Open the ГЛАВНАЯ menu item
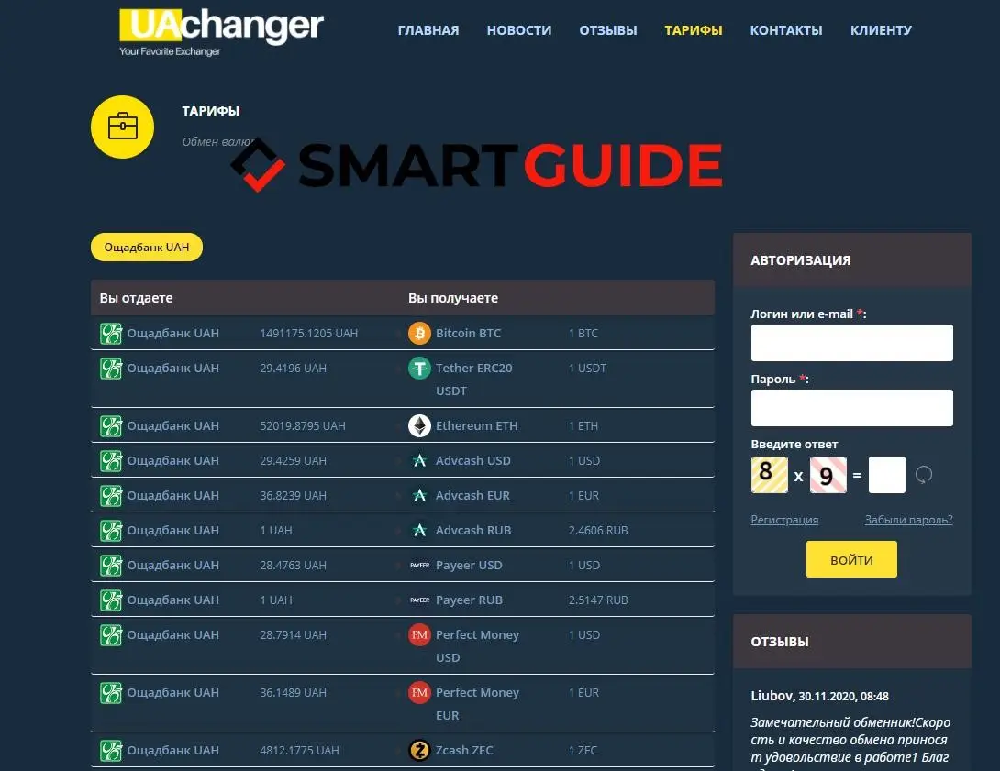 [x=428, y=29]
